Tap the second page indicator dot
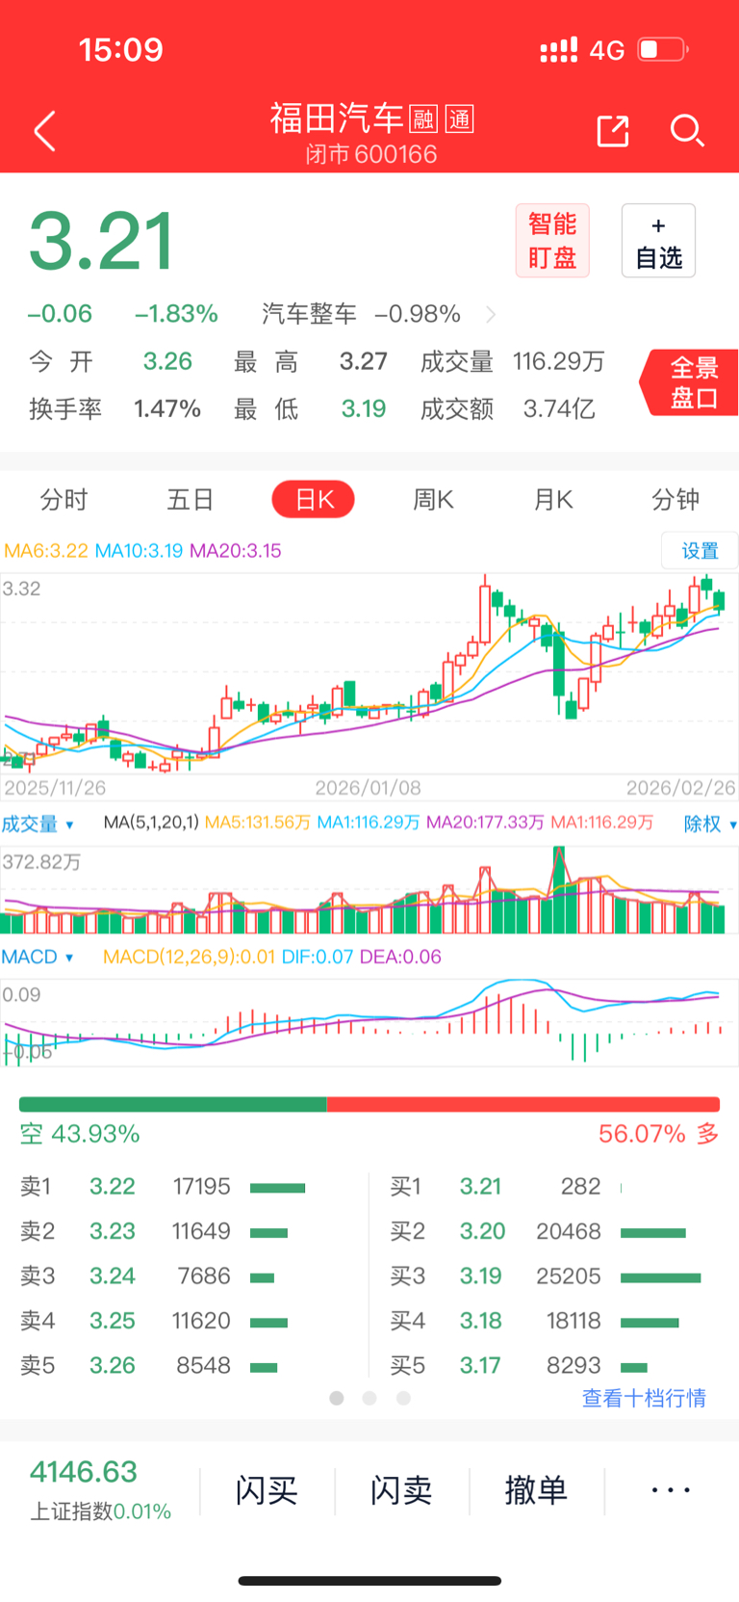Image resolution: width=739 pixels, height=1602 pixels. [369, 1398]
